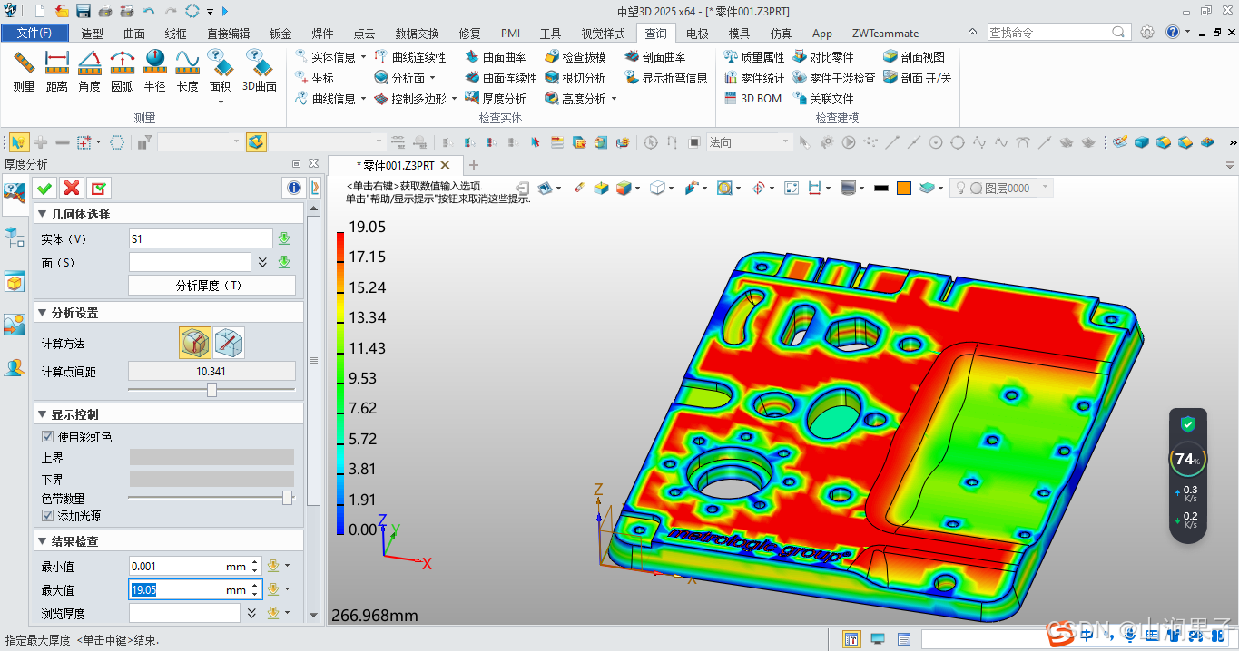Open 曲面曲率 surface curvature analysis

(x=496, y=57)
